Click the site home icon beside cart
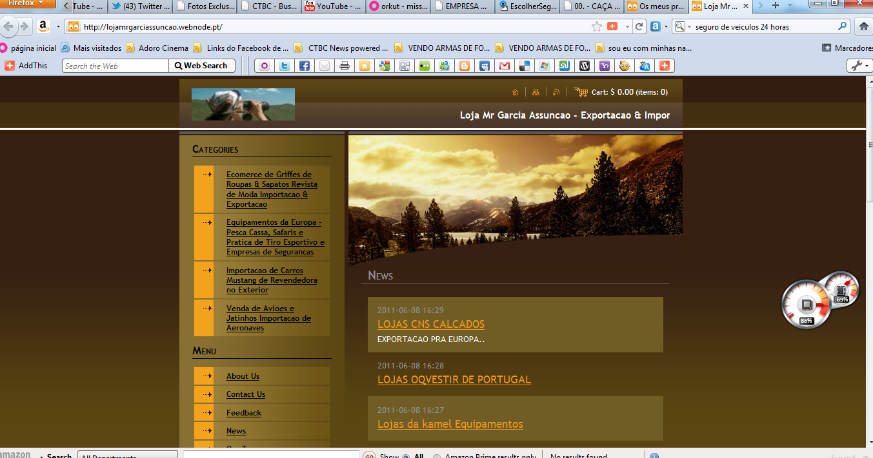The height and width of the screenshot is (458, 873). pyautogui.click(x=515, y=92)
